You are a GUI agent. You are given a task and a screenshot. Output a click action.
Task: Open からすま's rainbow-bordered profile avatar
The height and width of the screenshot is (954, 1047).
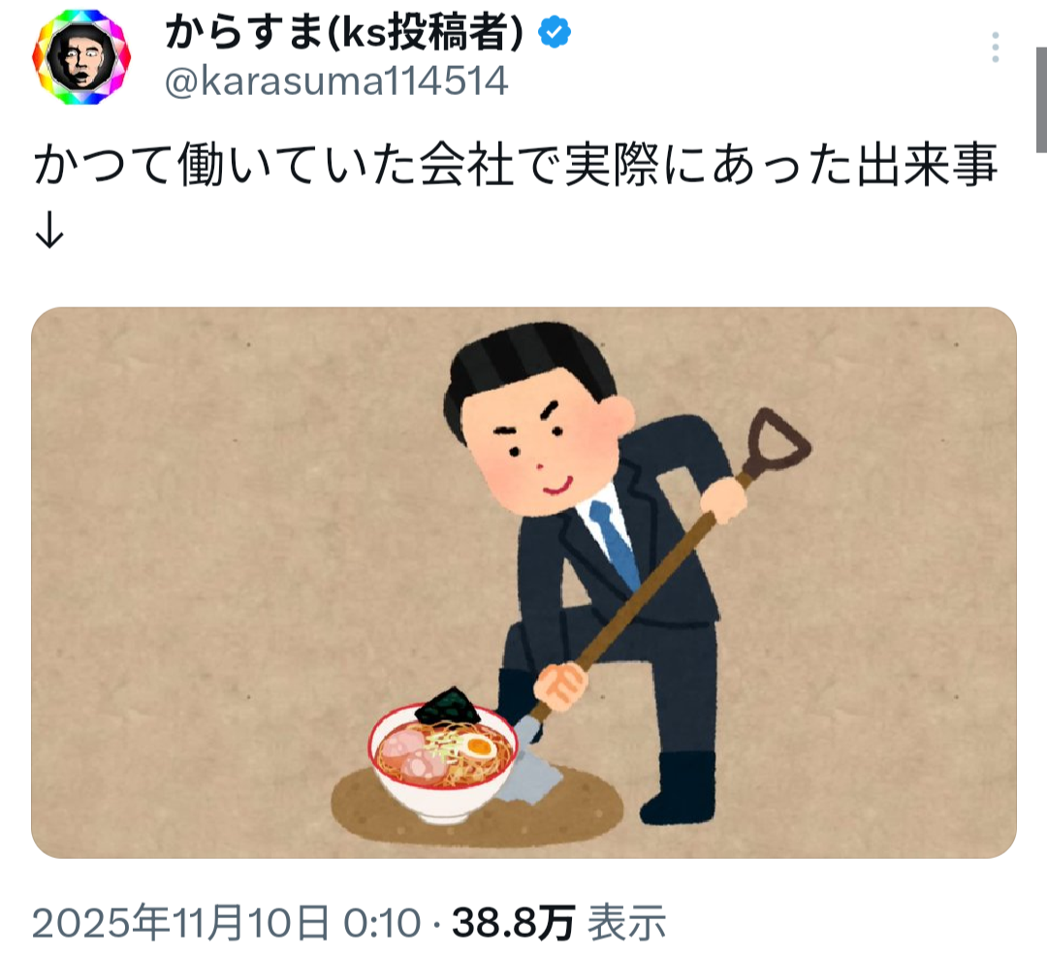[81, 57]
